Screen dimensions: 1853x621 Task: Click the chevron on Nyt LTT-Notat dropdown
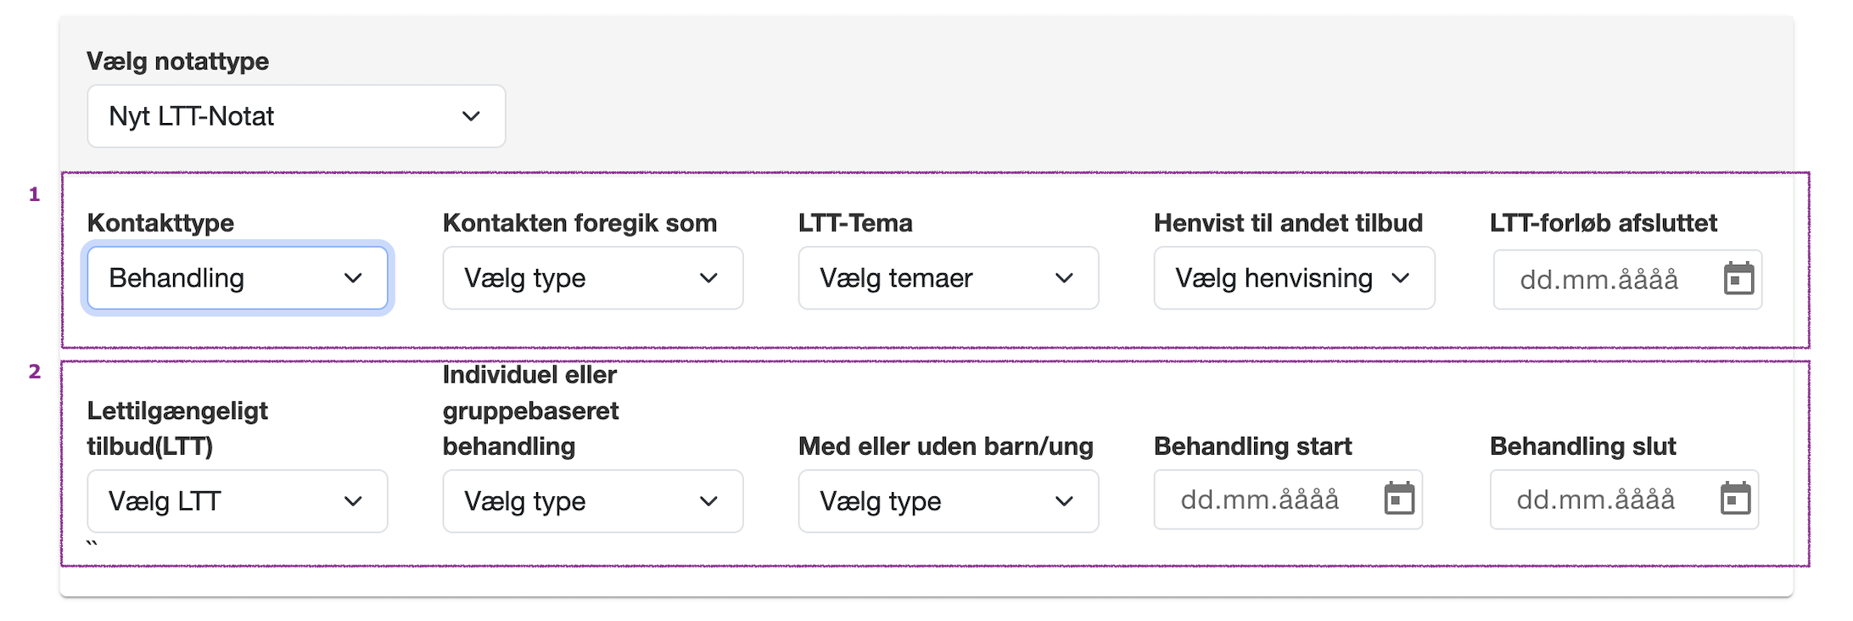coord(471,116)
